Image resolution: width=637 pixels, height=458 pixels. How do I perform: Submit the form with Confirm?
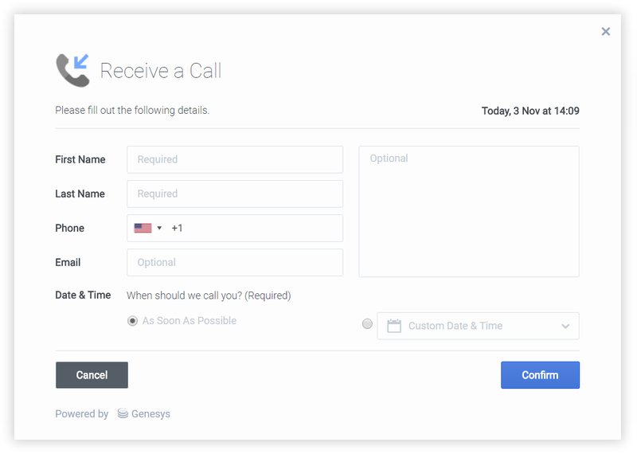540,375
